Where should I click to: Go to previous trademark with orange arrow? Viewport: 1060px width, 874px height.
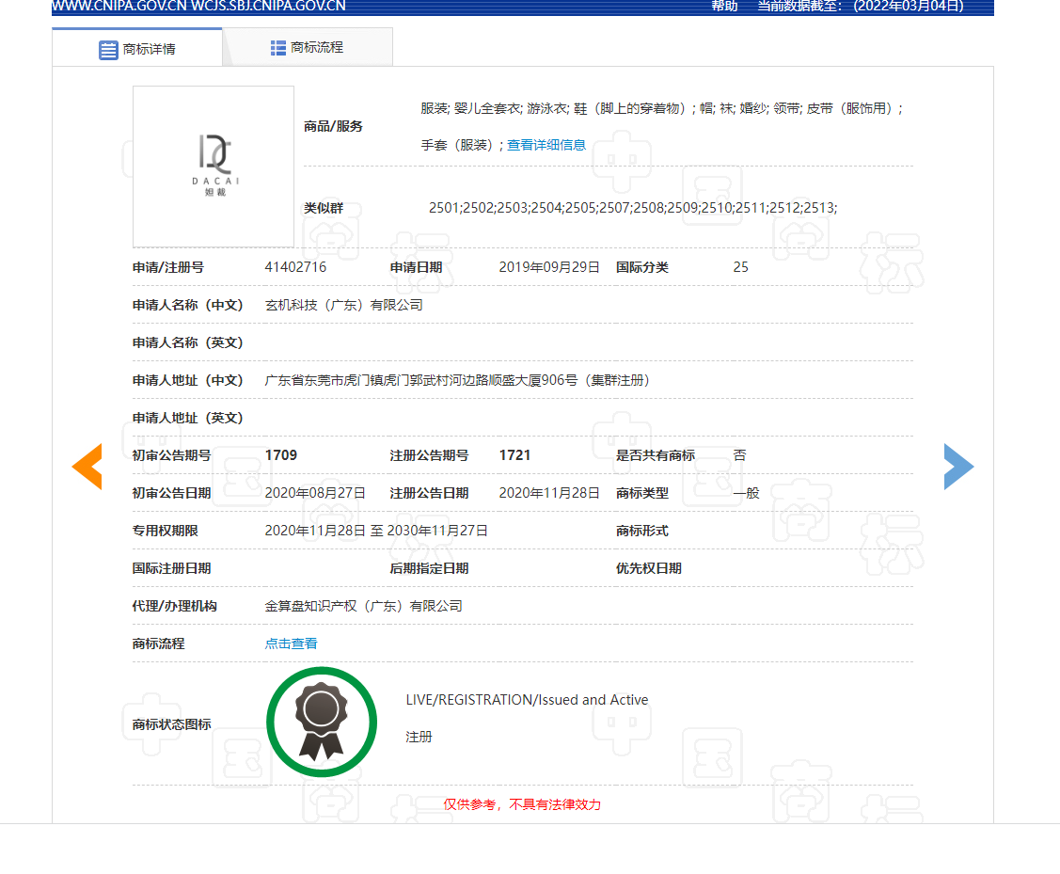point(87,467)
